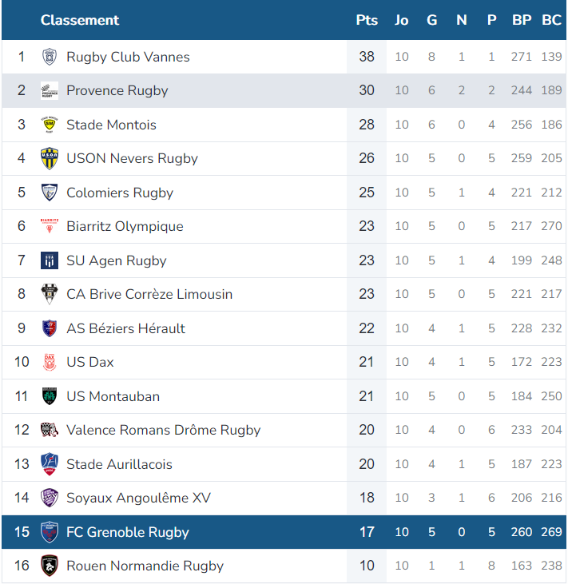Click the BP column header
The height and width of the screenshot is (584, 568).
[x=522, y=20]
